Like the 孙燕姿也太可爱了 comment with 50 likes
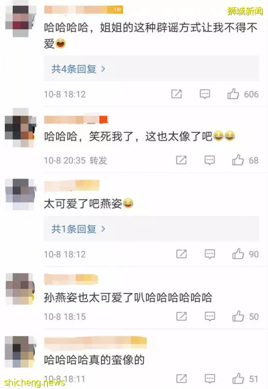This screenshot has width=268, height=389. click(238, 316)
